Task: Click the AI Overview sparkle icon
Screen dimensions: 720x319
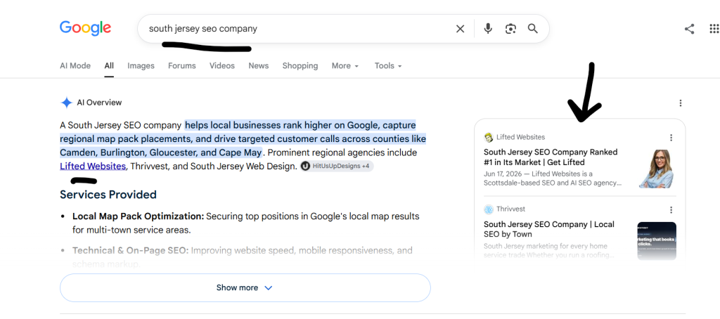Action: [x=67, y=103]
